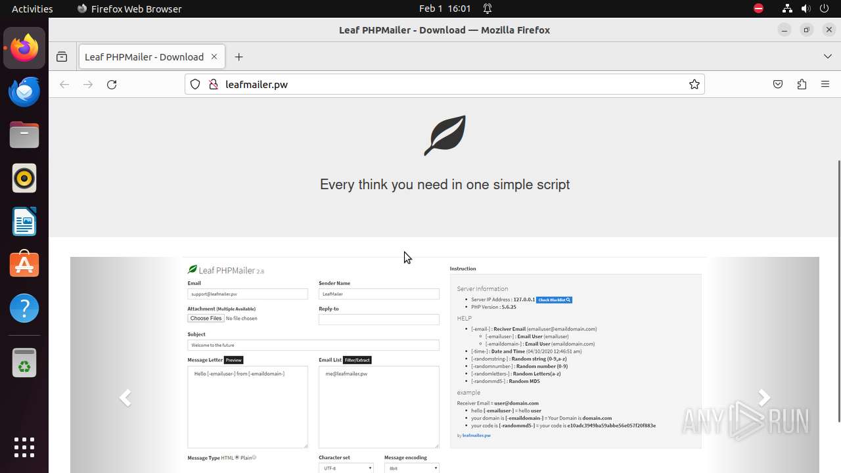Open the Message encoding dropdown

(x=412, y=468)
